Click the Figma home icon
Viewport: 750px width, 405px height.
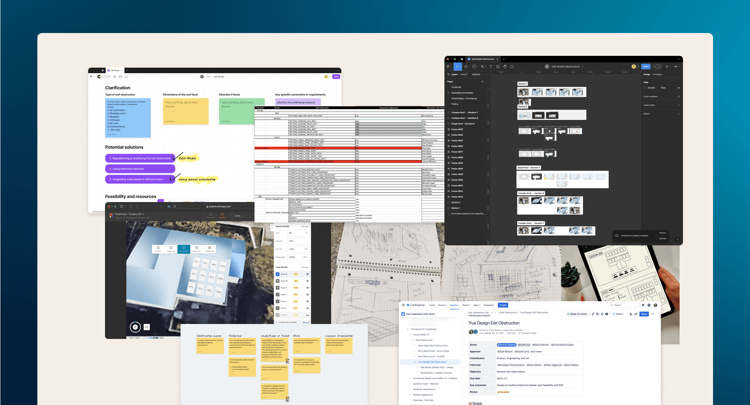pyautogui.click(x=462, y=59)
